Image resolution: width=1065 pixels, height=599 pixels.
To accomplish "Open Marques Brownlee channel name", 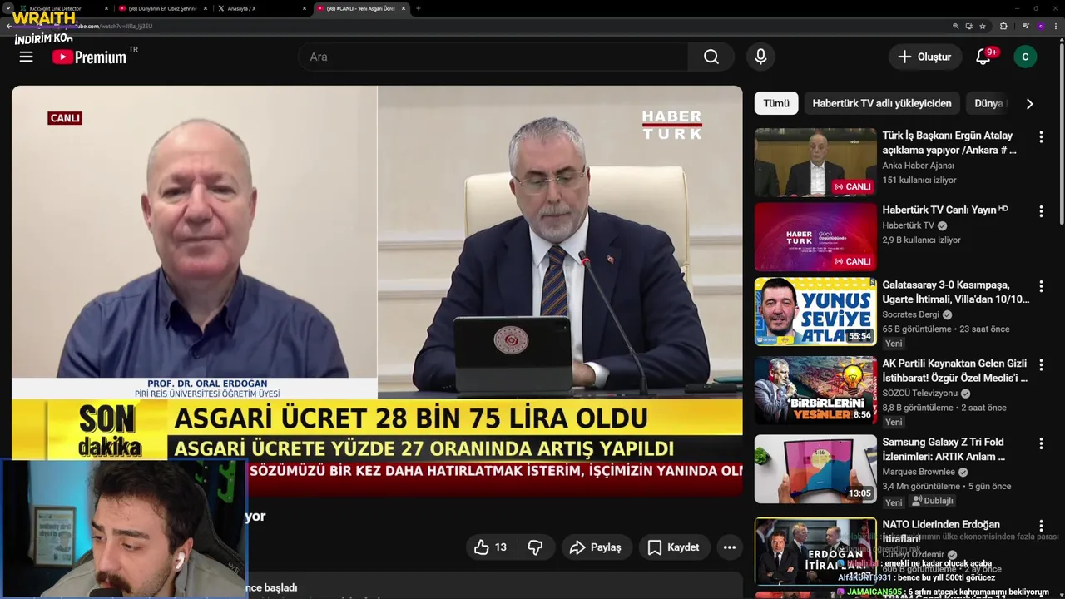I will (x=919, y=472).
